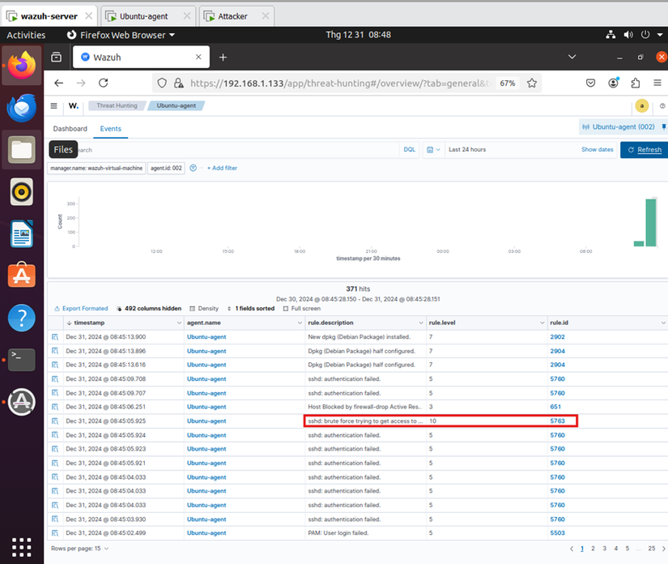Image resolution: width=668 pixels, height=564 pixels.
Task: Add a new filter
Action: pyautogui.click(x=222, y=168)
